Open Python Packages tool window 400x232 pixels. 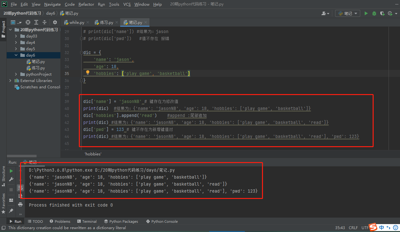click(x=121, y=221)
